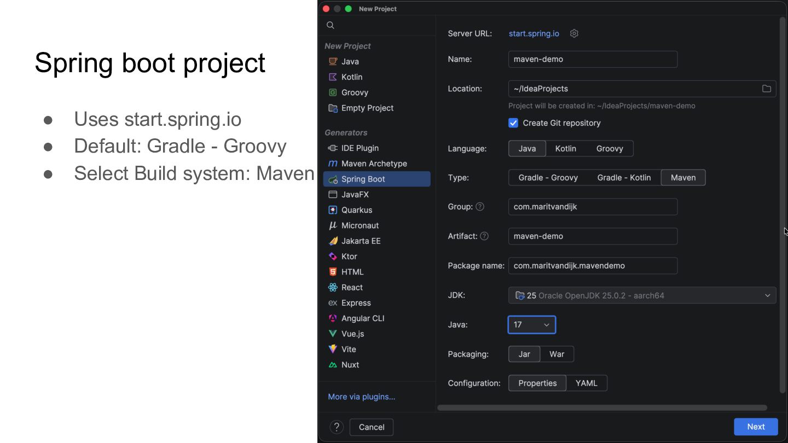Select the Kotlin project icon
788x443 pixels.
tap(333, 77)
